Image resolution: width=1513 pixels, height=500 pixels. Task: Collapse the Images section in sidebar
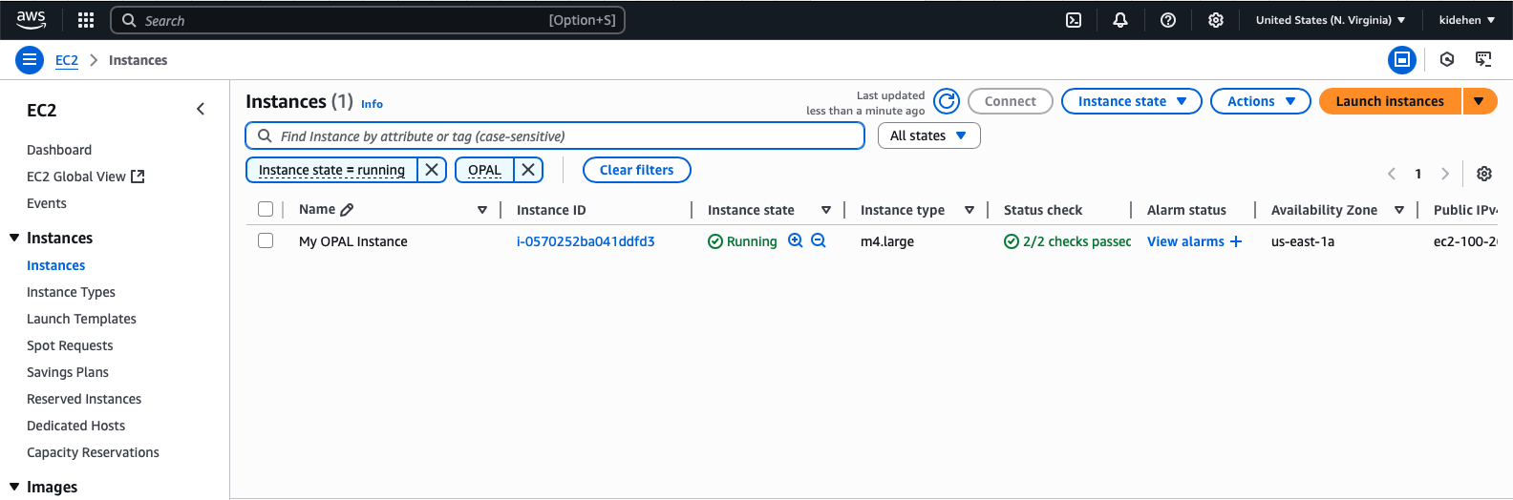14,487
